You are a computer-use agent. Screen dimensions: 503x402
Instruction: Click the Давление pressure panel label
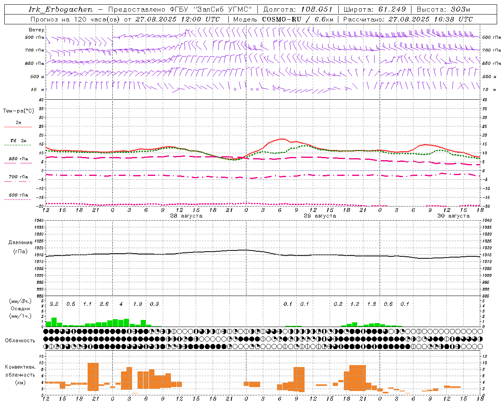click(20, 243)
